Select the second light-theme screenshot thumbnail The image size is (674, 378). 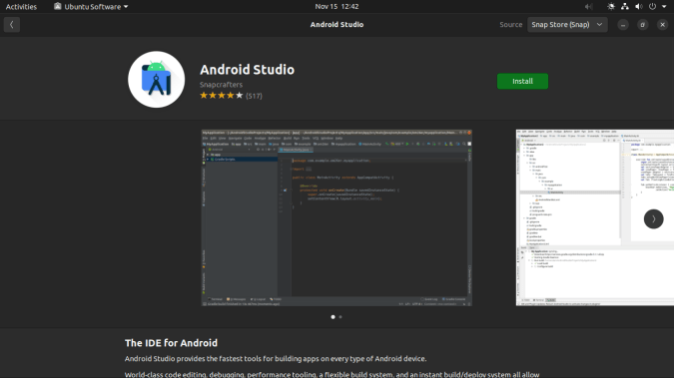click(x=595, y=217)
